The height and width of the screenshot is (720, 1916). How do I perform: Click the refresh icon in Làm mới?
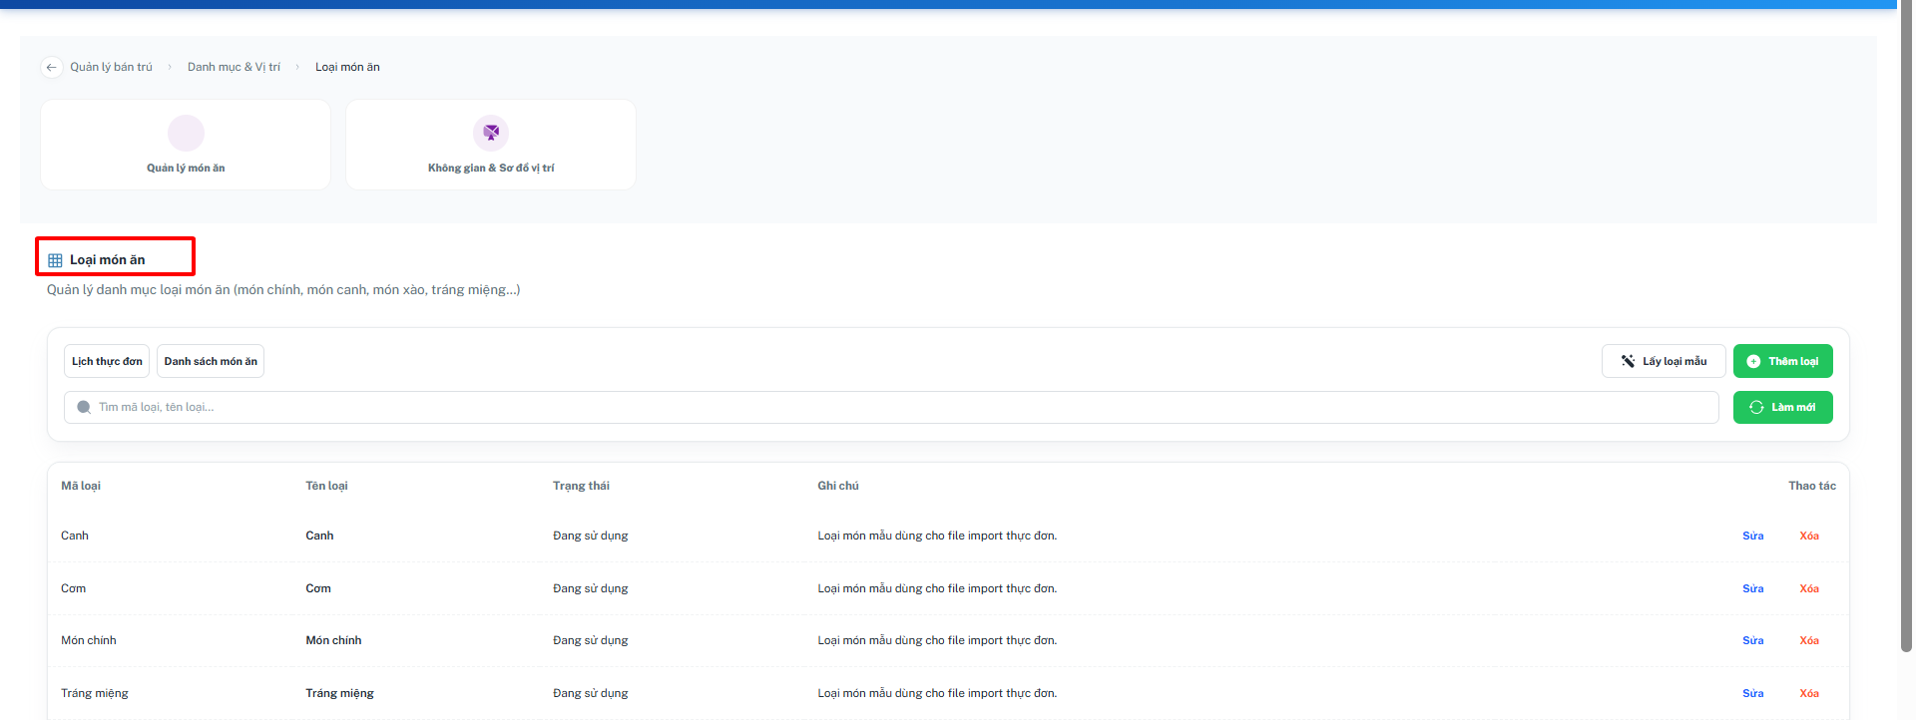click(1756, 407)
